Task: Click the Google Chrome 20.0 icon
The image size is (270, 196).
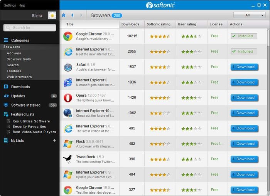Action: tap(68, 36)
